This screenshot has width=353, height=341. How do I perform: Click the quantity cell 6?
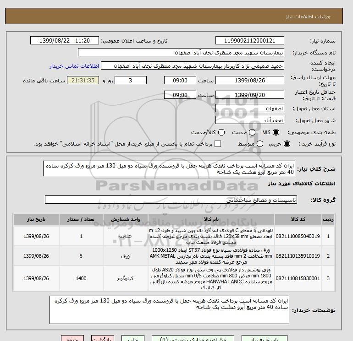[x=81, y=256]
